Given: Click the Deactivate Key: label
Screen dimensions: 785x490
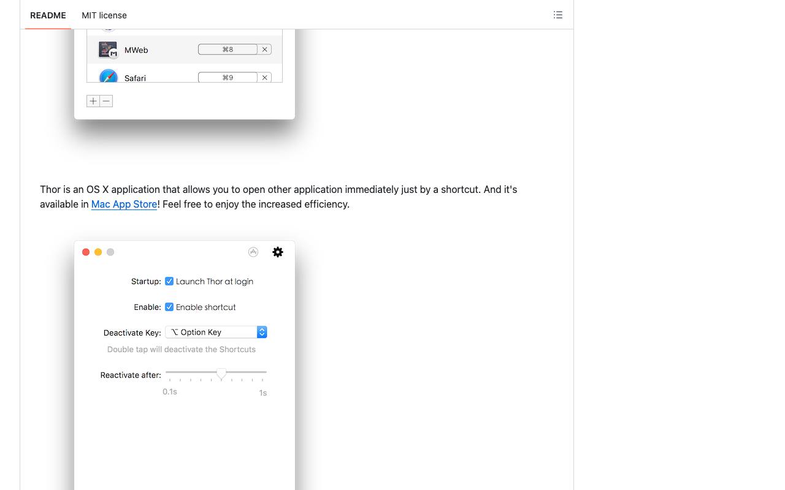Looking at the screenshot, I should [x=132, y=333].
